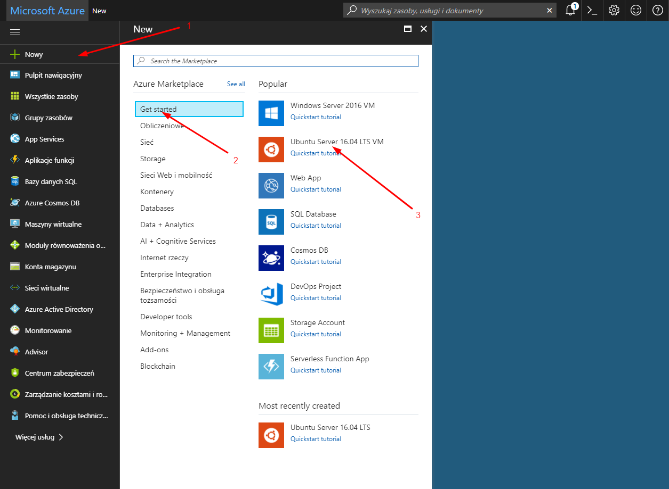
Task: Open Quickstart tutorial for Windows Server 2016 VM
Action: [316, 117]
